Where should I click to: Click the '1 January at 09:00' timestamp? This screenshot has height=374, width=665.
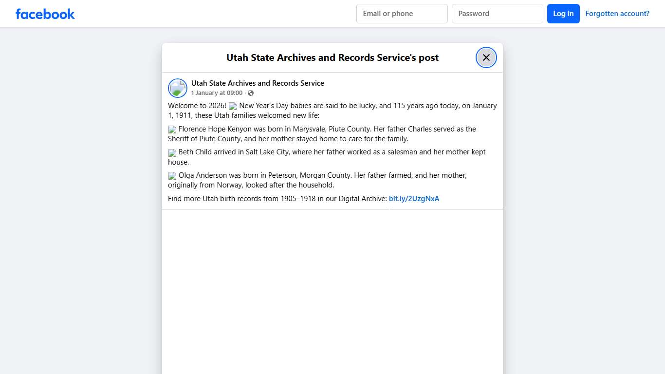coord(217,93)
